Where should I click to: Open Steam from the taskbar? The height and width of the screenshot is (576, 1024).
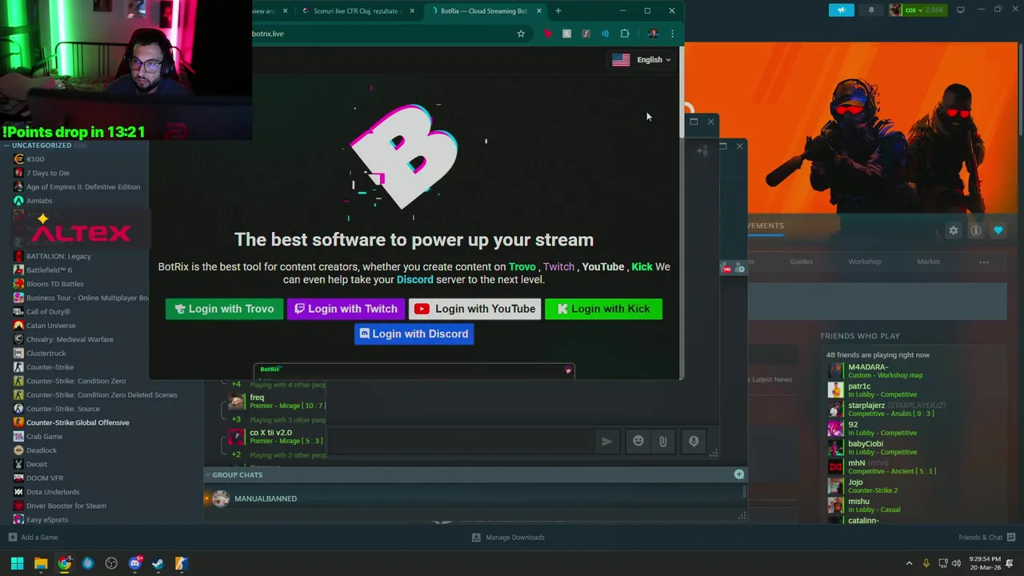(x=158, y=563)
